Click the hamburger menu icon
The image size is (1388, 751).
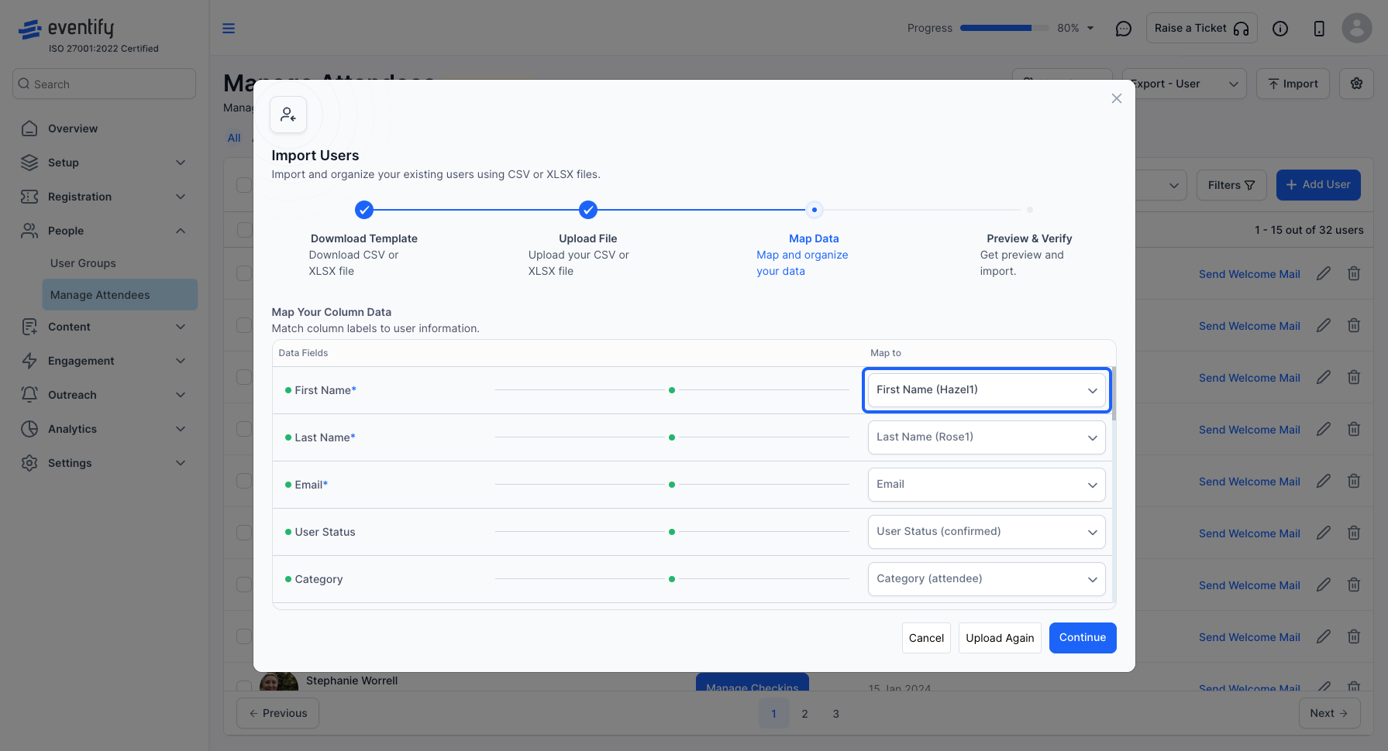click(x=229, y=29)
